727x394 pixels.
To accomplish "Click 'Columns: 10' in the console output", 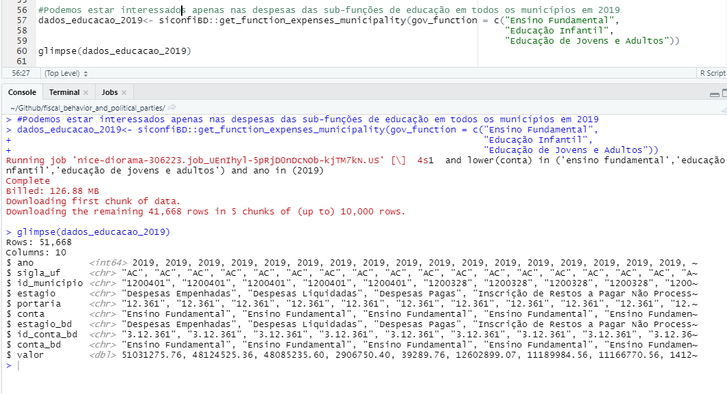I will [36, 252].
